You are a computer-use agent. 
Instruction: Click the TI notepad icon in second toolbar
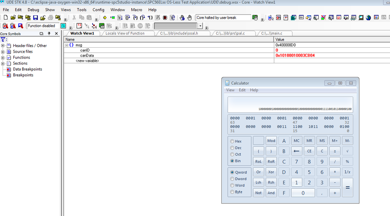coord(79,26)
